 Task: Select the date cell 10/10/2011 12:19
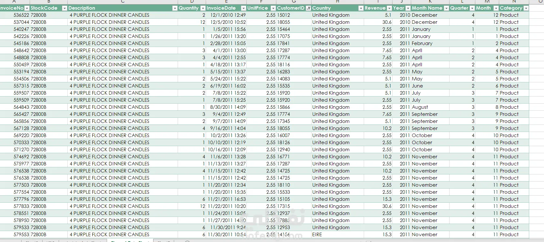[x=226, y=143]
